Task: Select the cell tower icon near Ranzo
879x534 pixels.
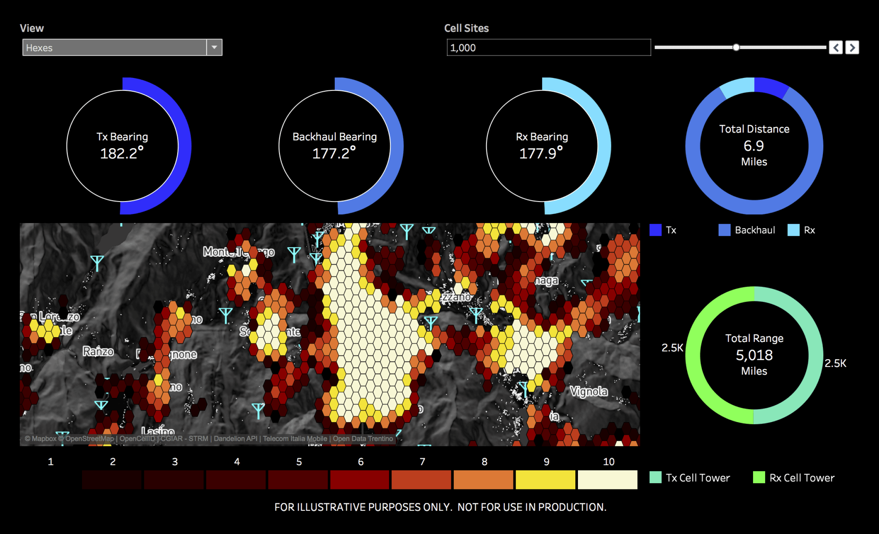Action: coord(101,405)
